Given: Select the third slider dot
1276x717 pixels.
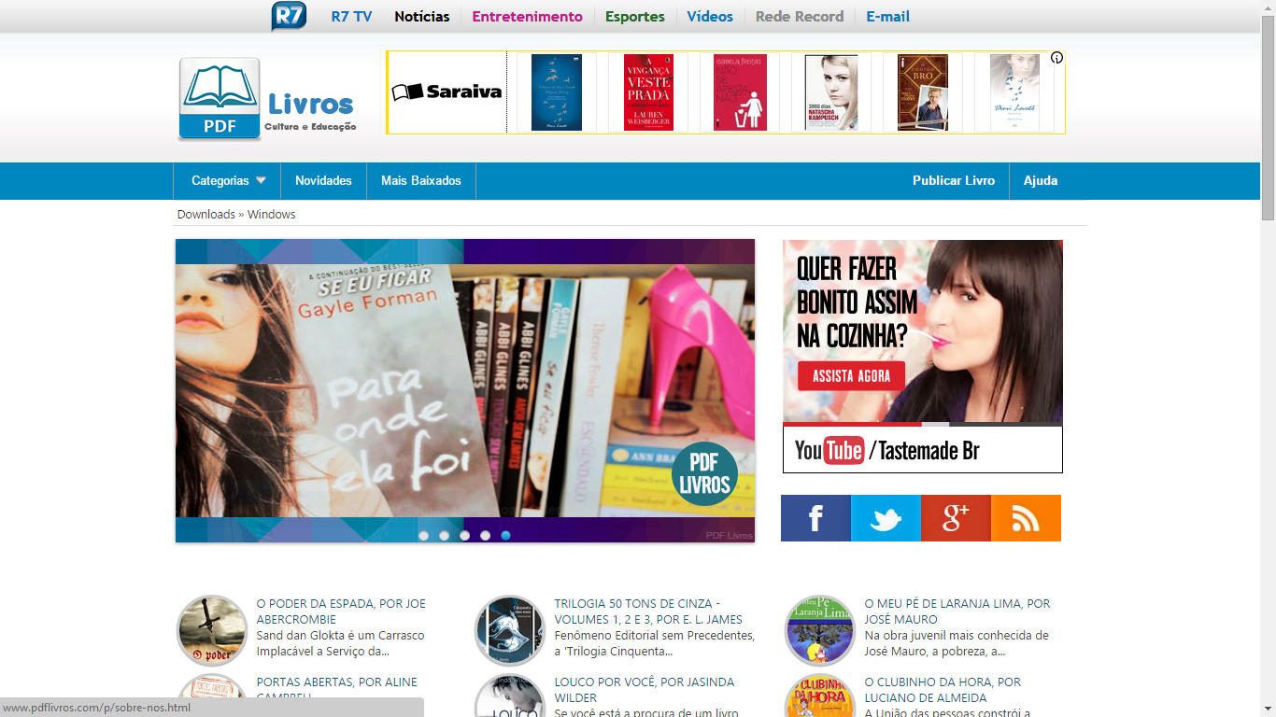Looking at the screenshot, I should (x=464, y=536).
